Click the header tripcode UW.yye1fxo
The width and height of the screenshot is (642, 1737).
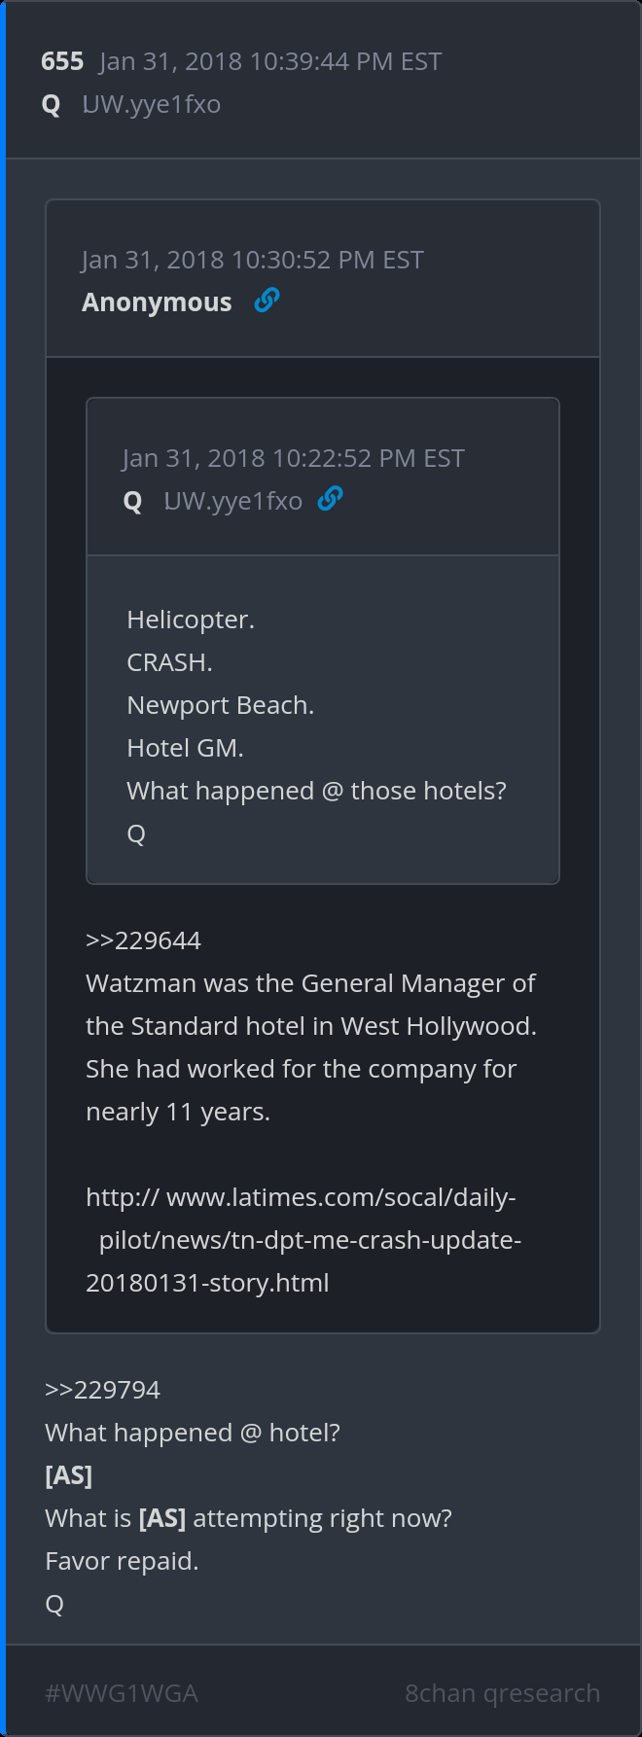click(152, 104)
